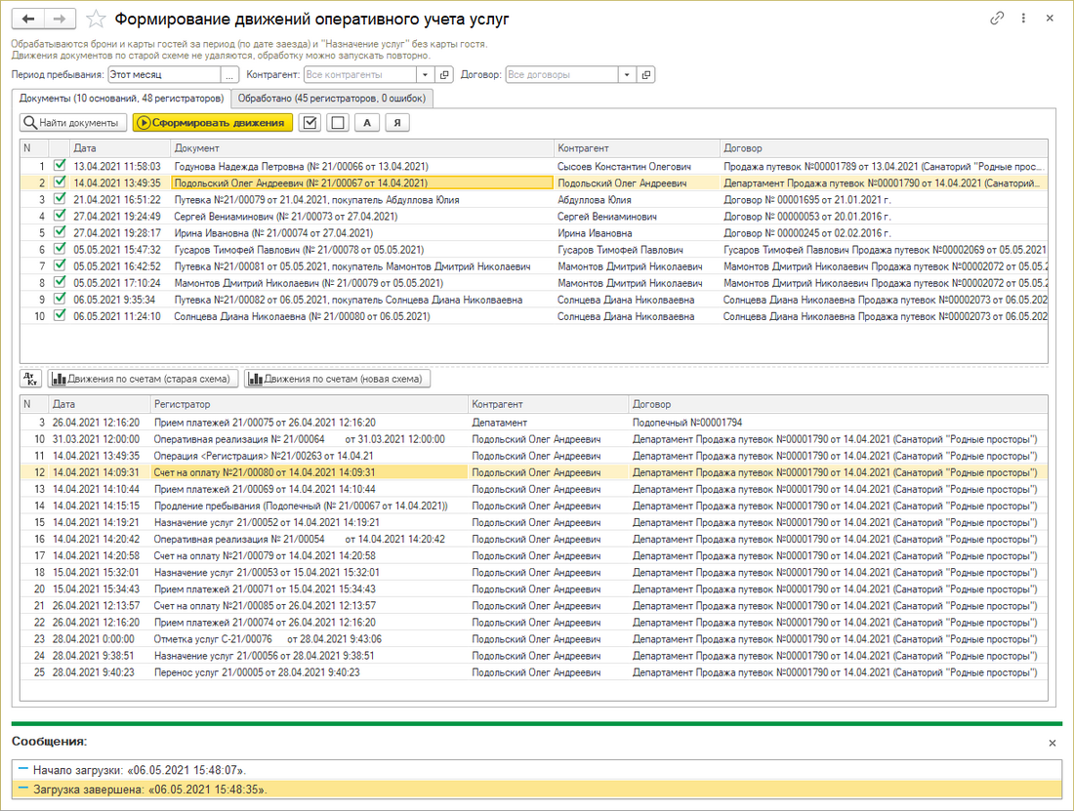Screen dimensions: 1074x811
Task: Click the forward navigation arrow
Action: coord(60,19)
